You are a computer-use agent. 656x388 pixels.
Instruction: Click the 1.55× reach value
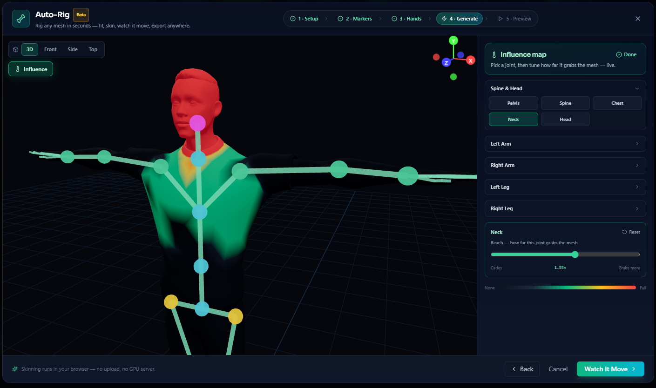(560, 268)
